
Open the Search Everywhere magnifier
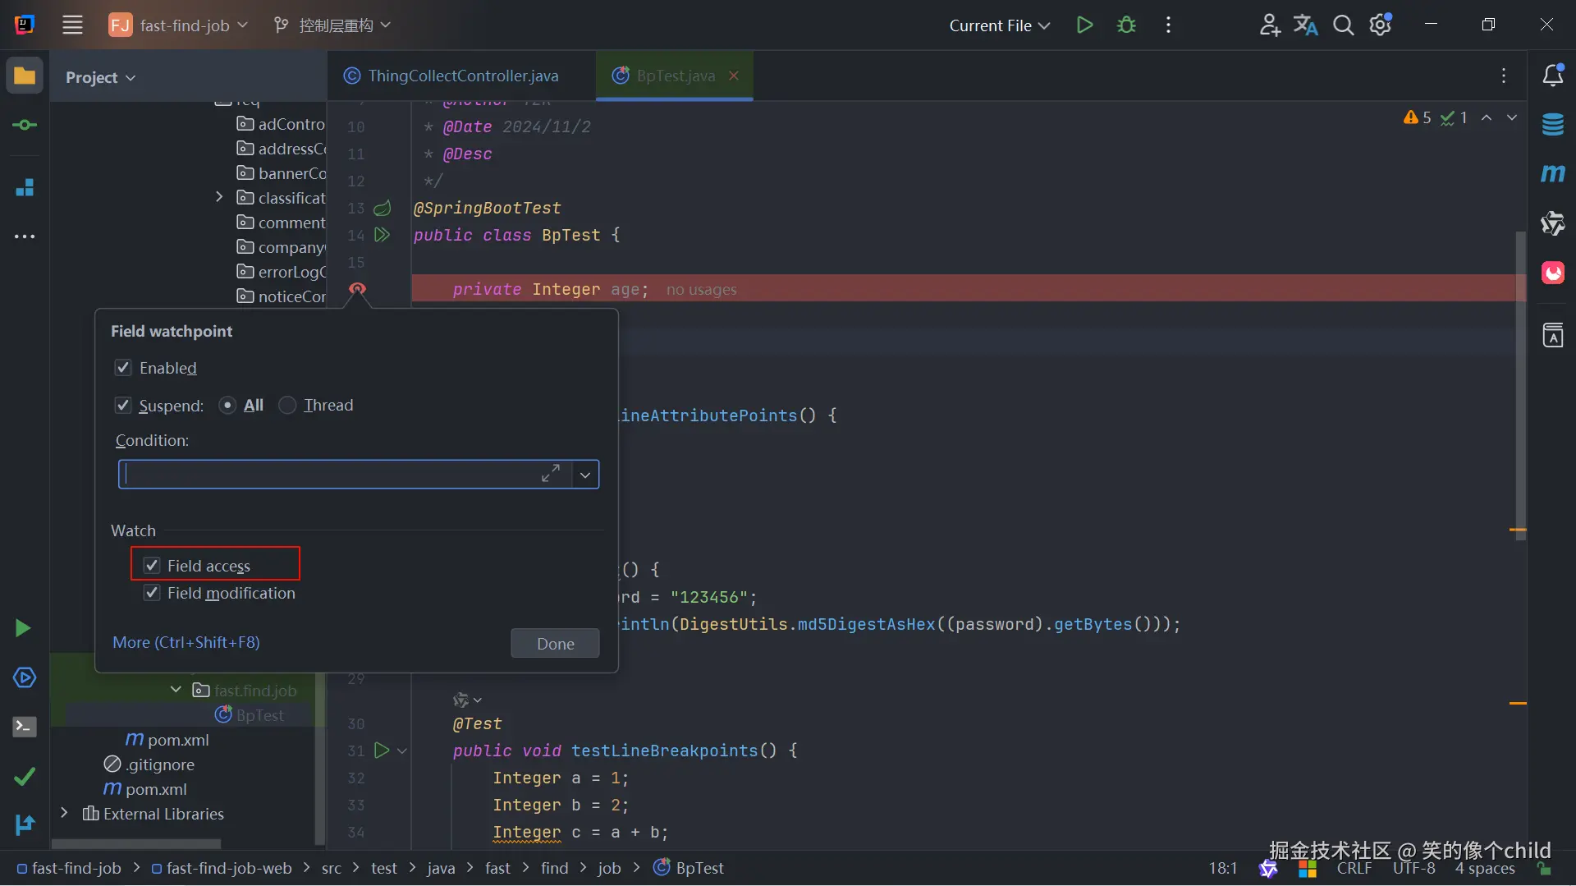(1343, 25)
